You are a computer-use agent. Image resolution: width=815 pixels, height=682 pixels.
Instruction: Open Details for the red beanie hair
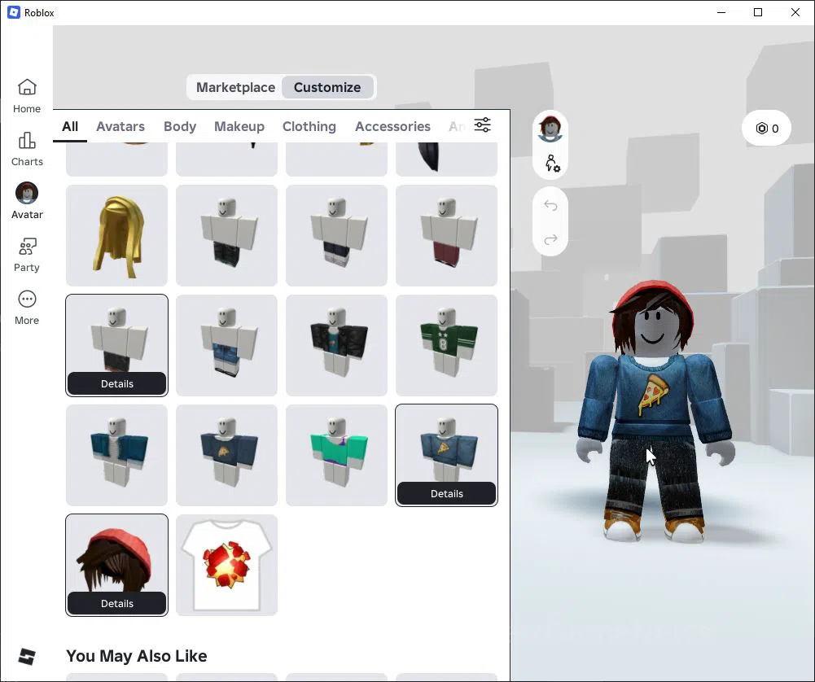pyautogui.click(x=117, y=604)
